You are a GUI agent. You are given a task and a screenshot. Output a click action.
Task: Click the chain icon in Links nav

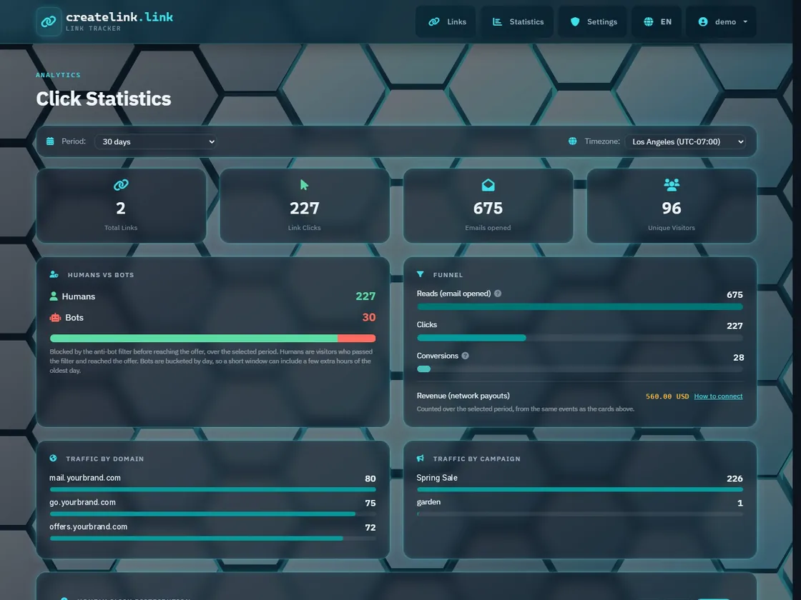pos(433,21)
